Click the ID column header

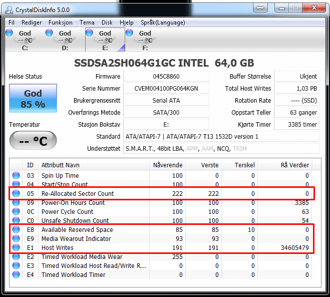point(30,165)
